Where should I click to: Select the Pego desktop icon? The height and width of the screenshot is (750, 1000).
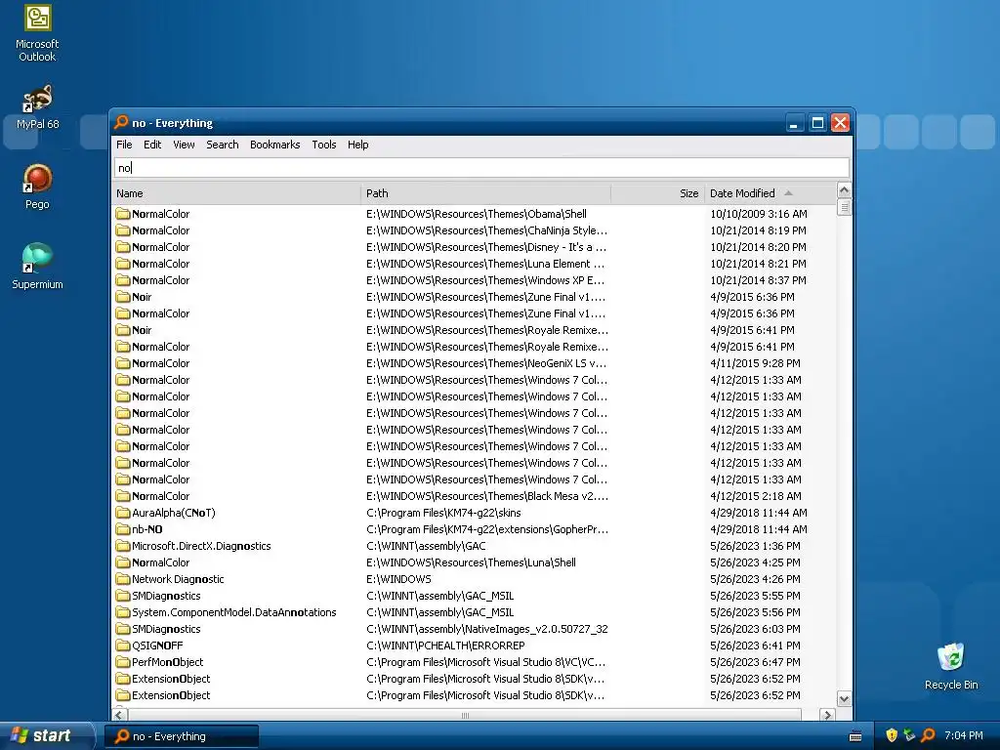click(x=37, y=187)
